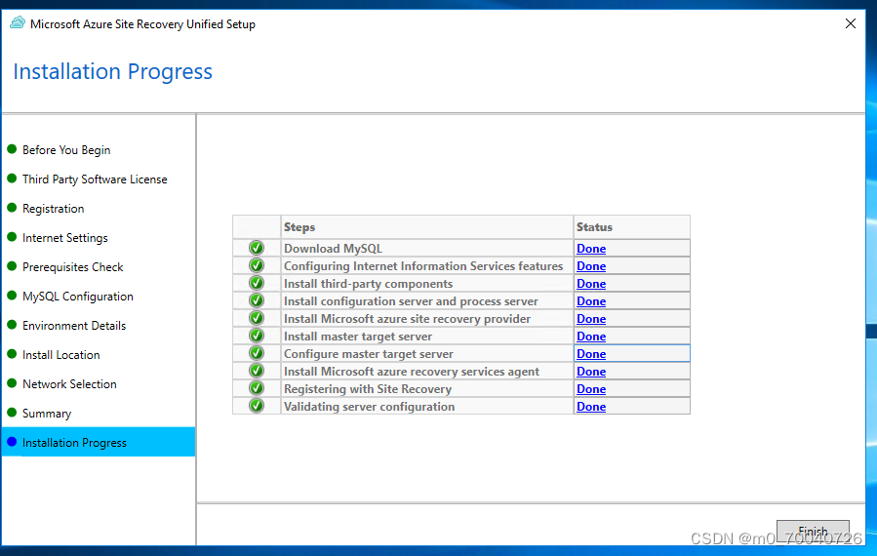Click the green checkmark beside Download MySQL
Image resolution: width=877 pixels, height=556 pixels.
pyautogui.click(x=257, y=248)
